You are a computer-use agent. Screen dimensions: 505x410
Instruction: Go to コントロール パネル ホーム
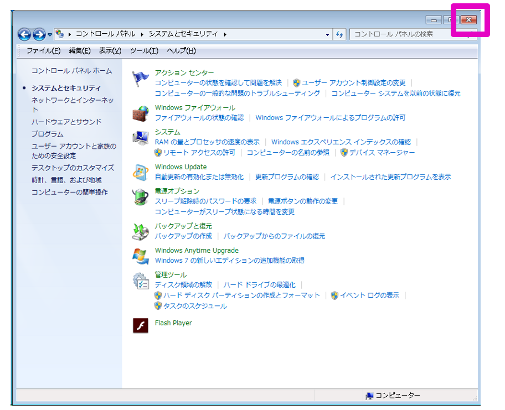[72, 71]
